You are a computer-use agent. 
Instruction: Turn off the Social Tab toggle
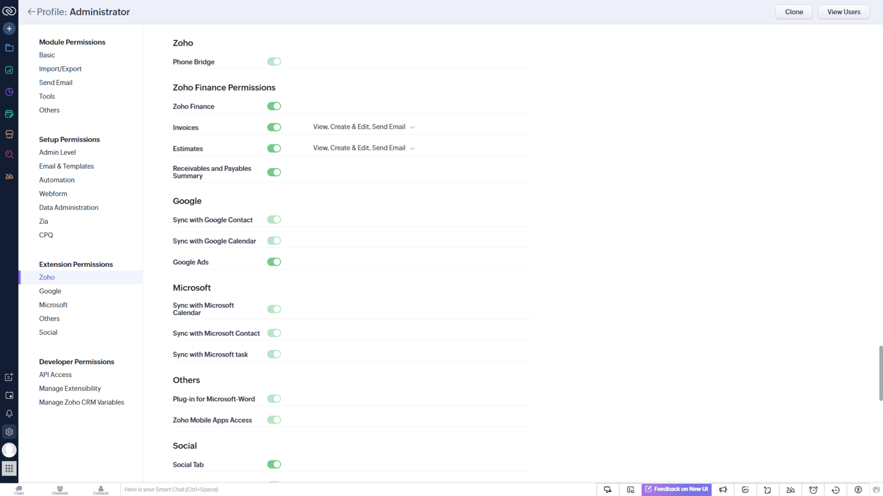pos(274,465)
